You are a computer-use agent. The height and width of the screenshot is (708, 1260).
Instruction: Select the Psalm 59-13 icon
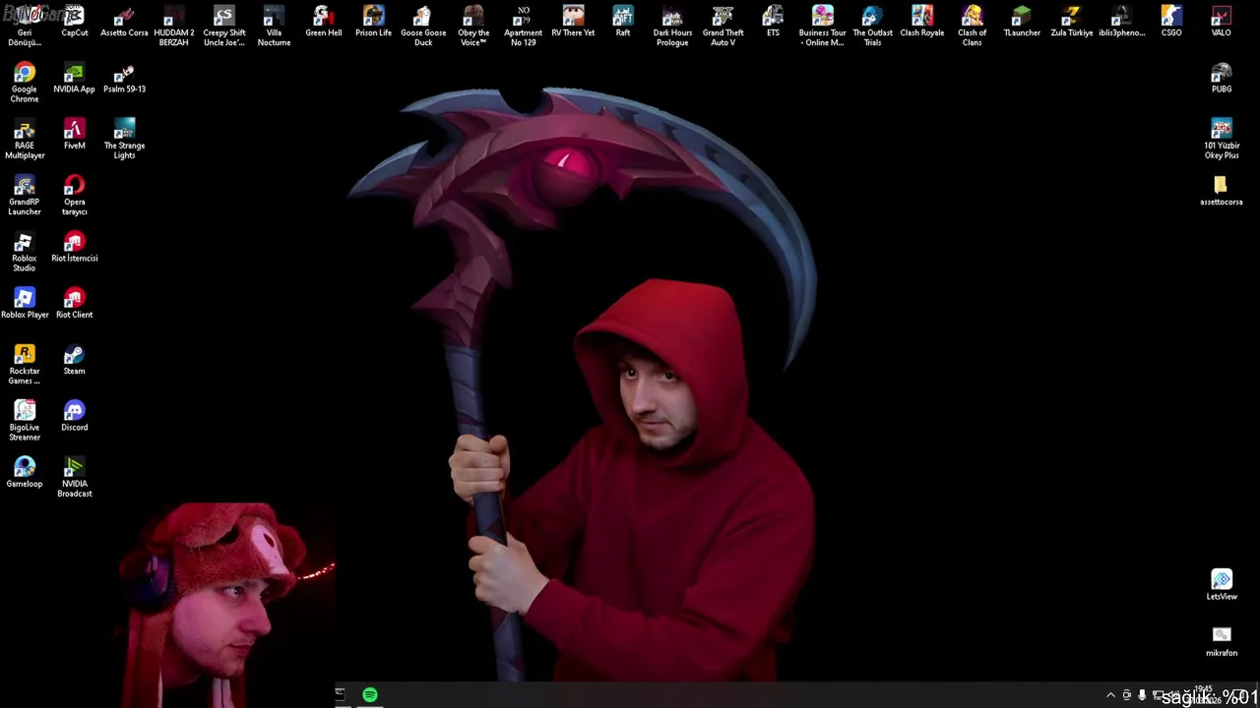tap(124, 80)
